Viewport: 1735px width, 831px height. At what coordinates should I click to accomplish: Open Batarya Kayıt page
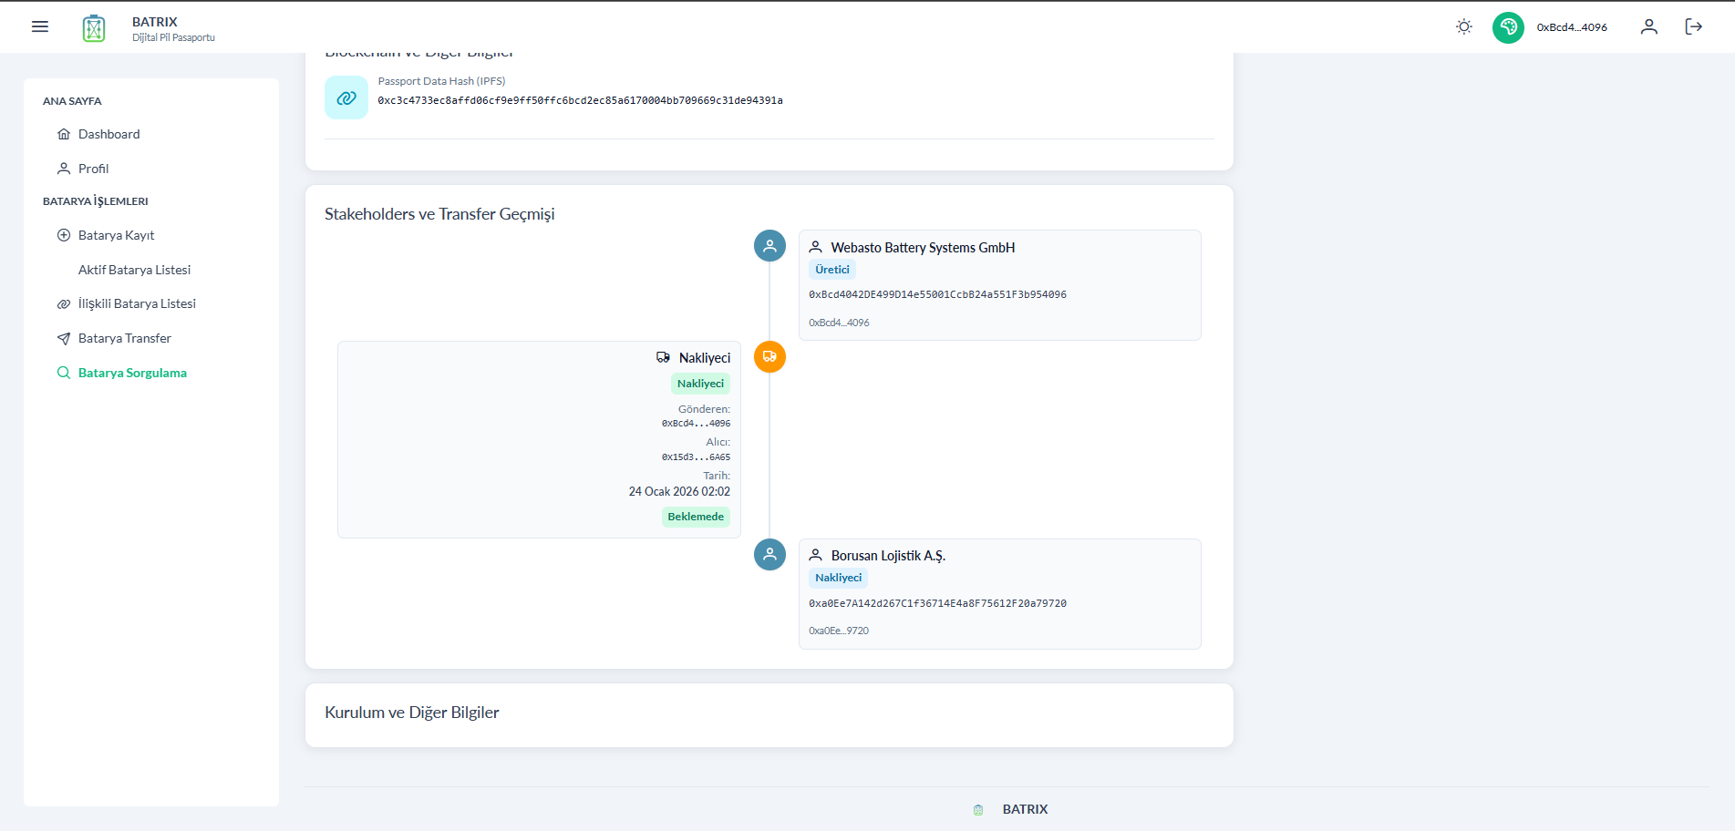point(116,235)
